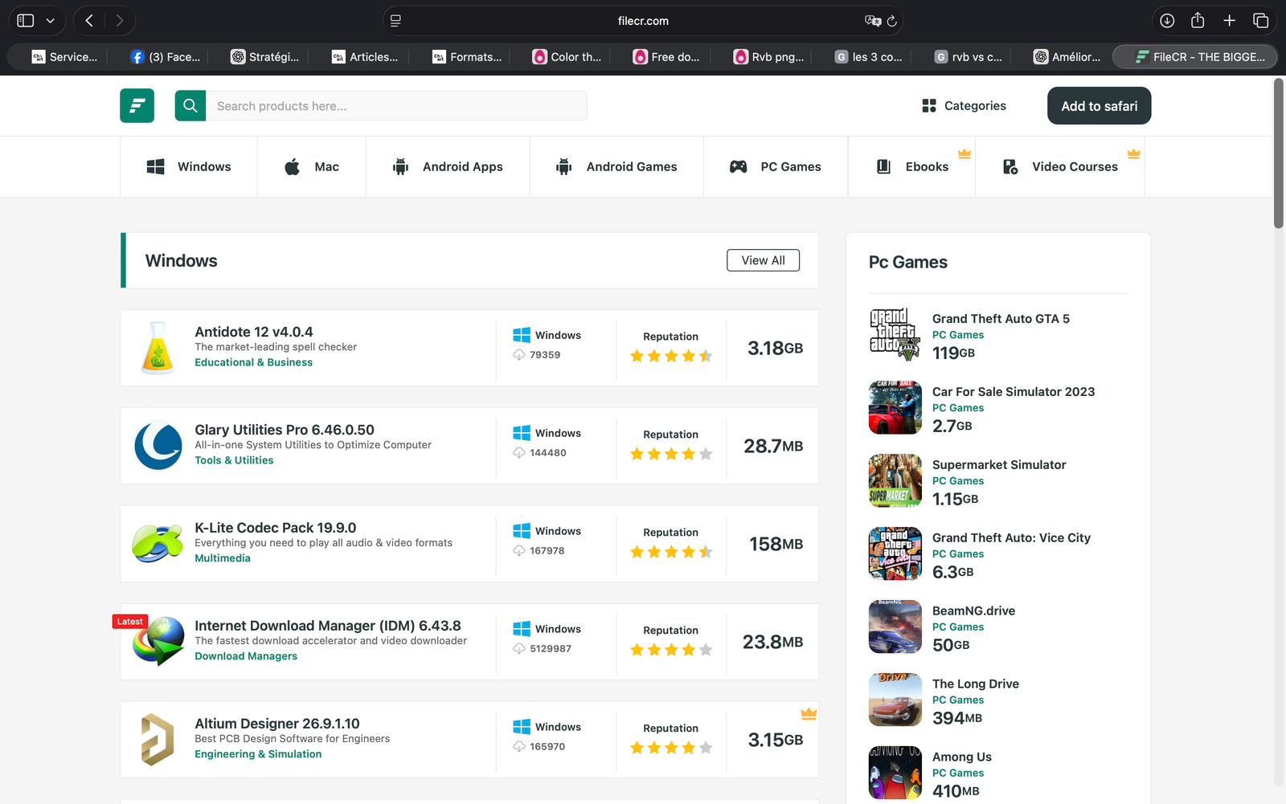Open Among Us game thumbnail

tap(895, 773)
